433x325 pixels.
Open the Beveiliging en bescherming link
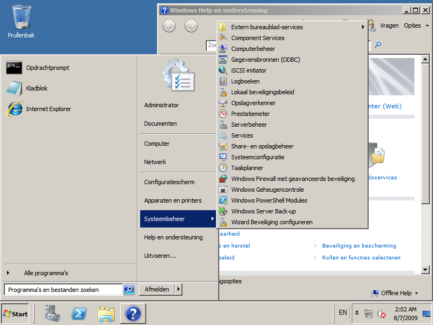pyautogui.click(x=359, y=246)
